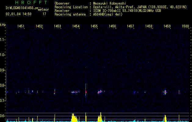Click the bright meteor echo after 1455
The height and width of the screenshot is (122, 192).
[x=100, y=92]
